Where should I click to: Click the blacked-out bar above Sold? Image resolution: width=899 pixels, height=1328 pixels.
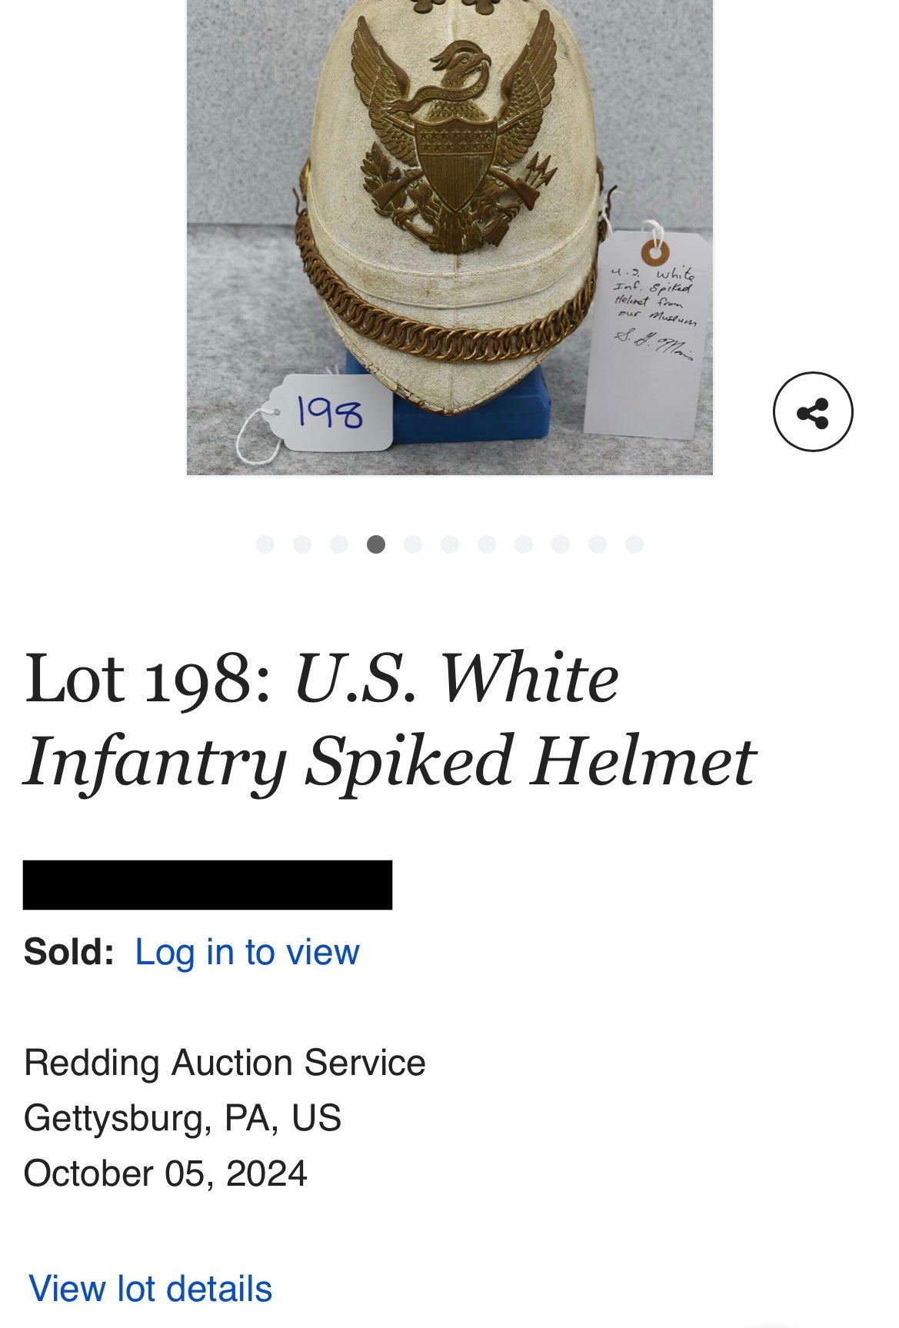point(208,885)
